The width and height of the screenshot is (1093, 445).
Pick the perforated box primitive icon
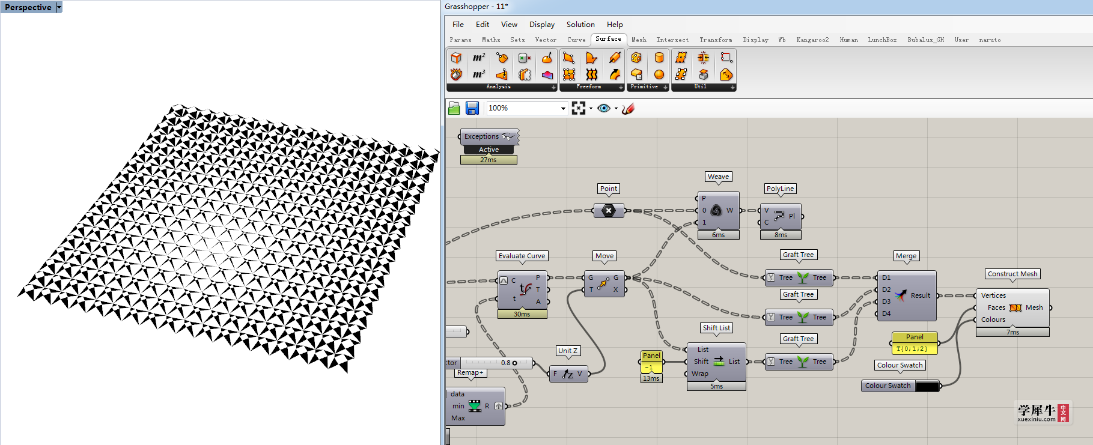click(x=636, y=58)
